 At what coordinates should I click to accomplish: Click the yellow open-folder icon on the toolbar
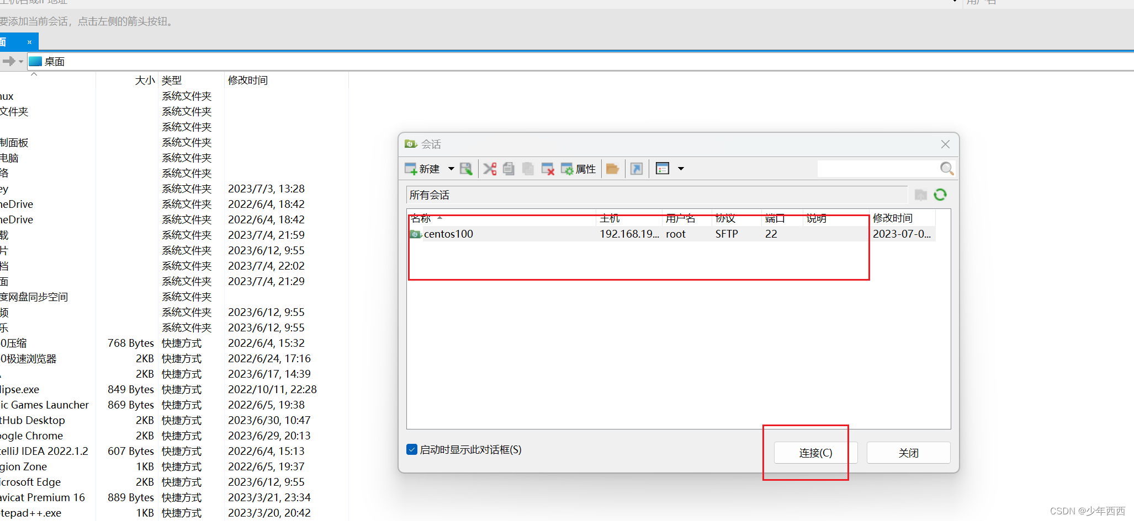coord(612,169)
